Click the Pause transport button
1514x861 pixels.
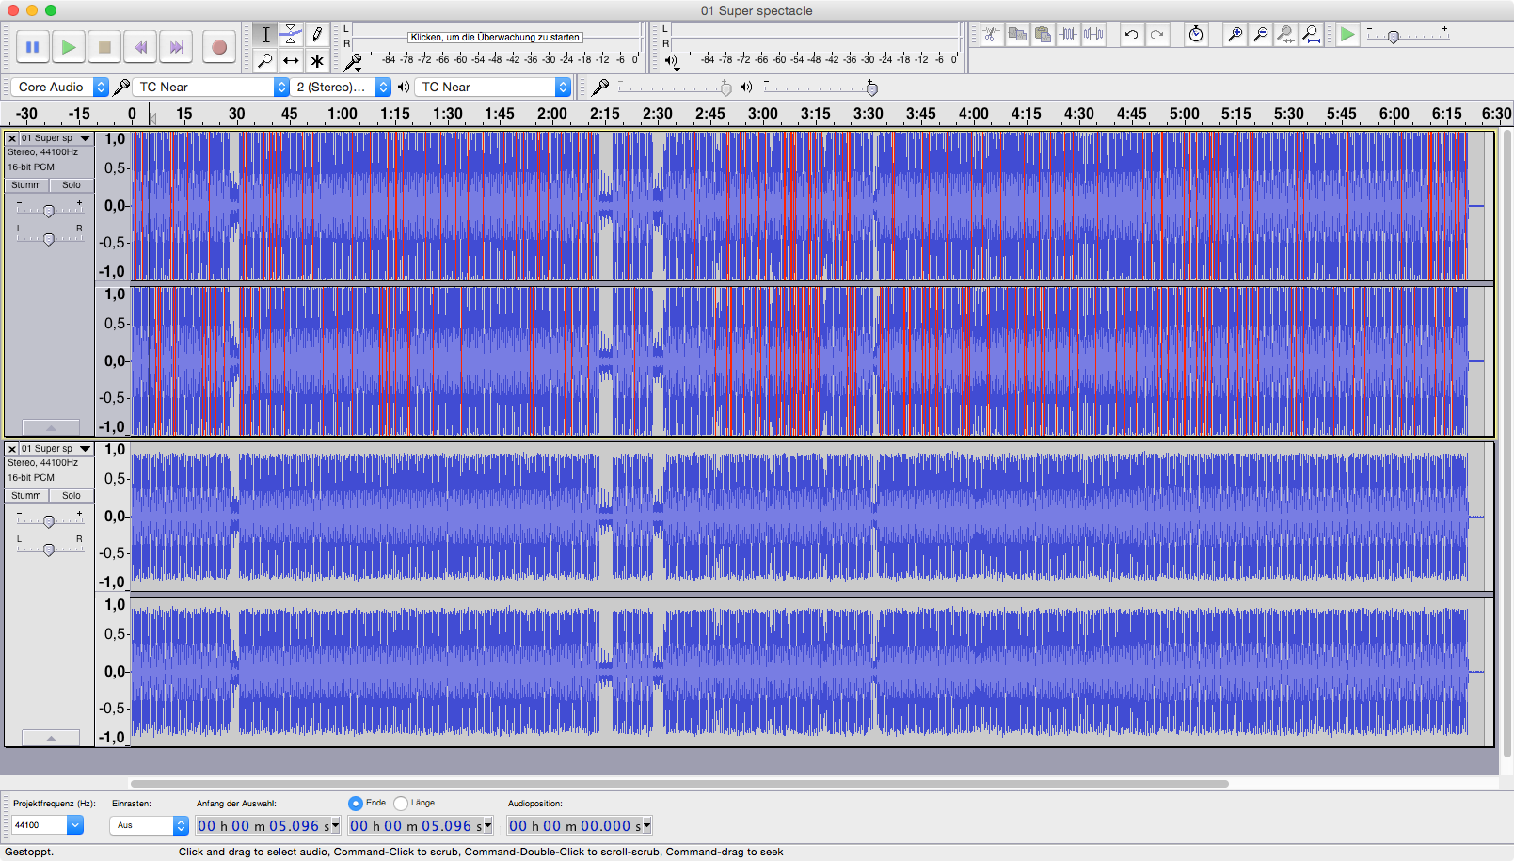coord(33,47)
